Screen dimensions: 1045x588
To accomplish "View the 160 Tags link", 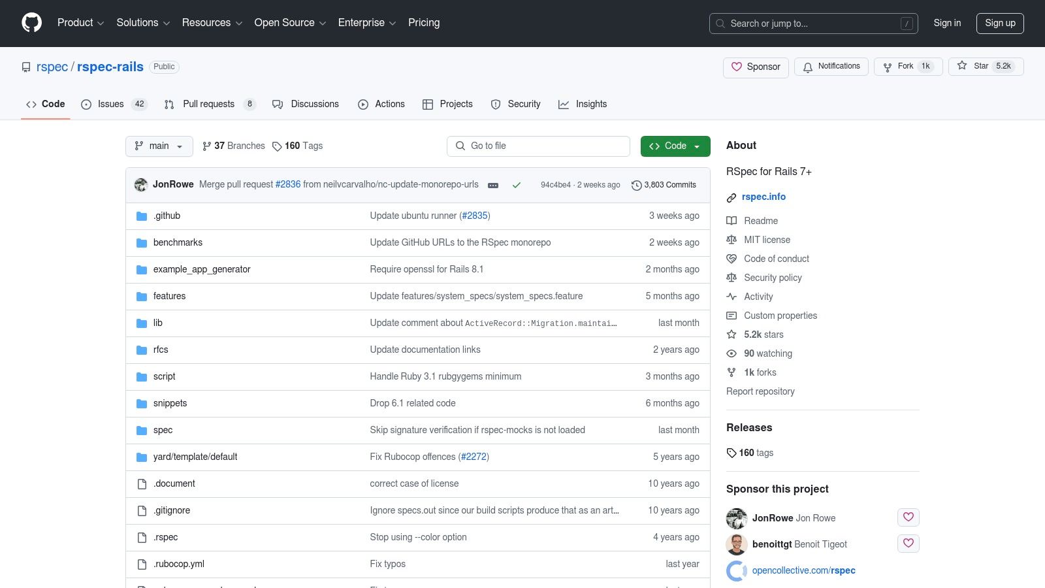I will (x=297, y=146).
